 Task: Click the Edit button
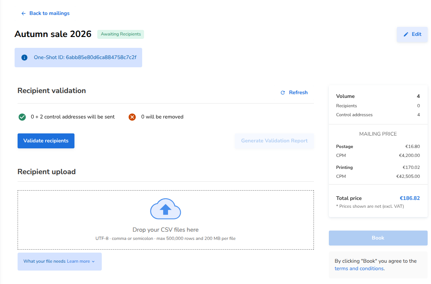412,34
